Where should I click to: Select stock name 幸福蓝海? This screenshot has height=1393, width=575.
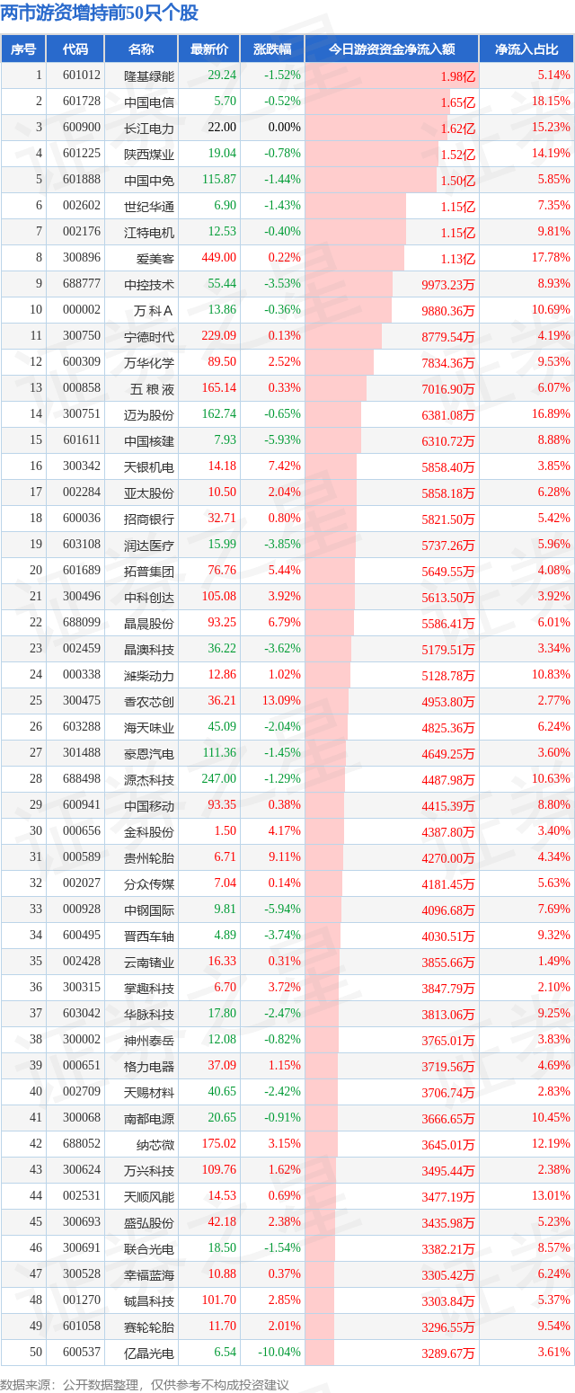(149, 1274)
